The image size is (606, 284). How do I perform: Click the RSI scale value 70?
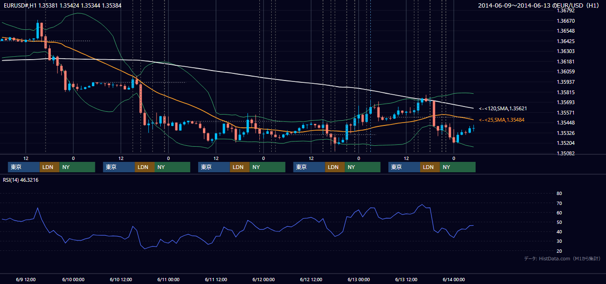[559, 203]
